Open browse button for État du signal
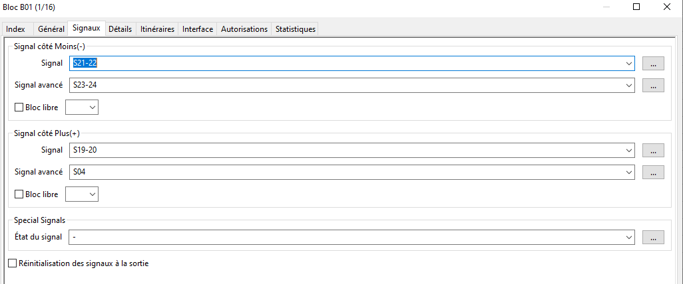This screenshot has width=683, height=284. pyautogui.click(x=653, y=237)
